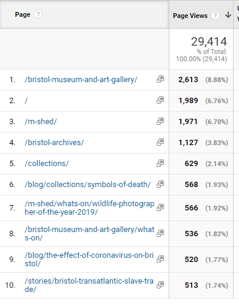This screenshot has width=239, height=304.
Task: Sort table by Page Views column header
Action: point(190,16)
